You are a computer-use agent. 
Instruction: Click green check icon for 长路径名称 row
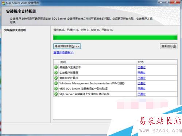56,94
